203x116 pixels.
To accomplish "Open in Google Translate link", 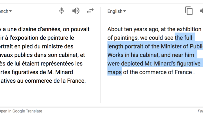I will point(21,111).
